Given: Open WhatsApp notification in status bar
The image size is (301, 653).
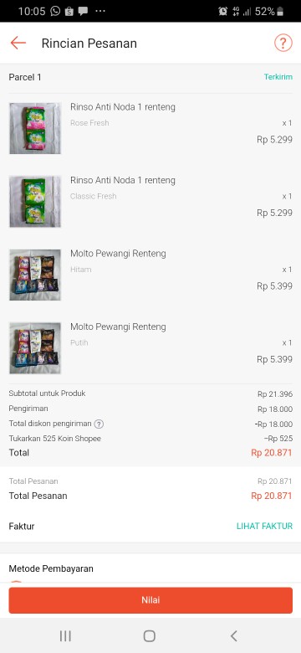Looking at the screenshot, I should coord(55,11).
